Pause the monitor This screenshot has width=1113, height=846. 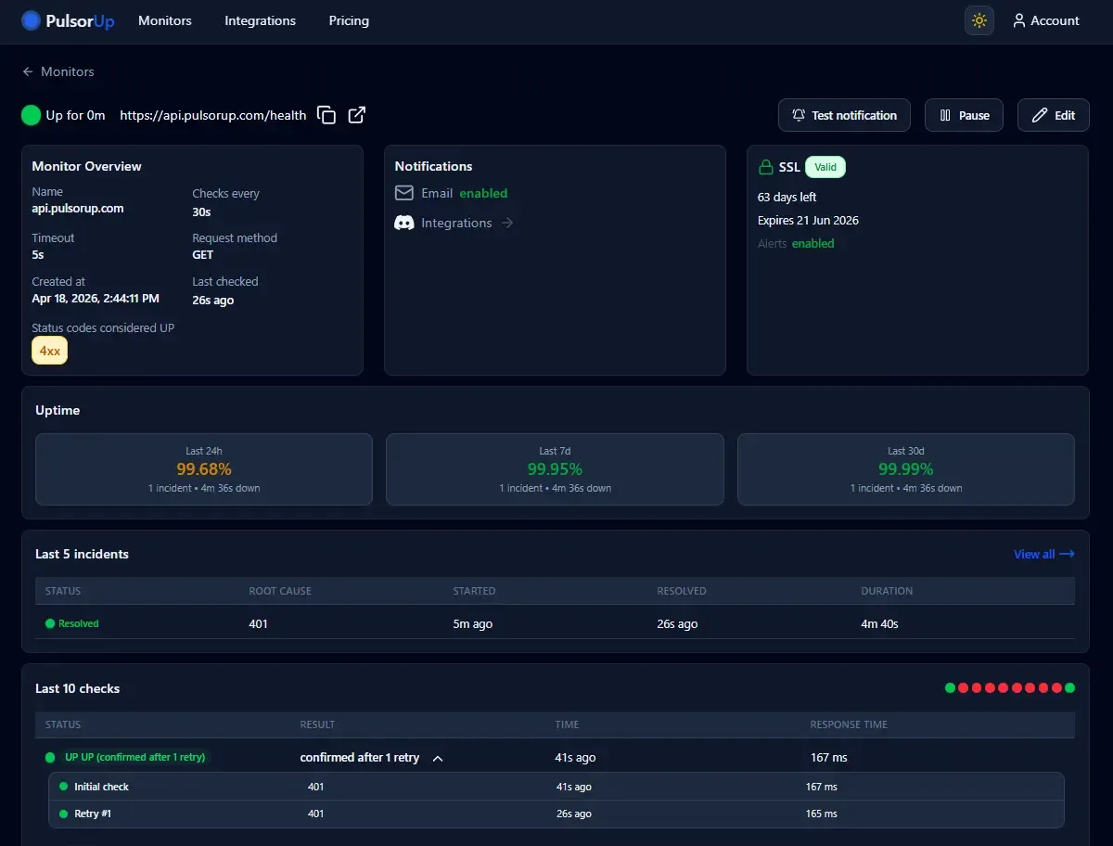click(964, 115)
